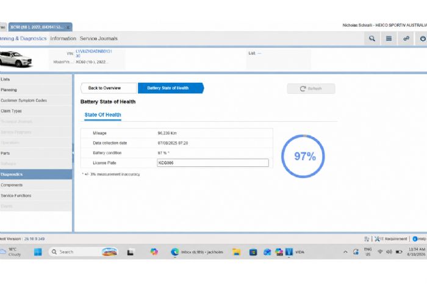Open the VIDA app on taskbar
Image resolution: width=427 pixels, height=284 pixels.
pos(295,252)
